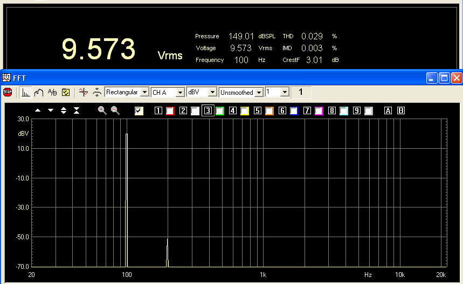Toggle the red crosshair cursor icon
Image resolution: width=463 pixels, height=284 pixels.
[83, 92]
